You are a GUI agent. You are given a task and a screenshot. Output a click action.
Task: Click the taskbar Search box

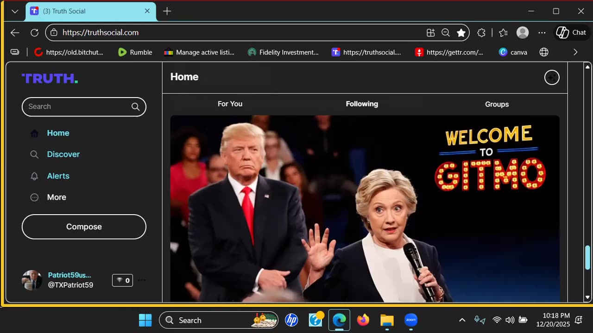point(219,320)
